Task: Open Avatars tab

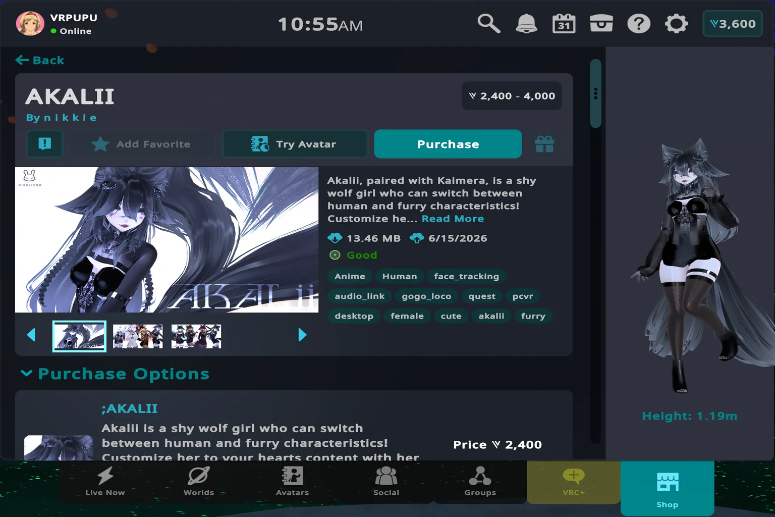Action: (x=292, y=481)
